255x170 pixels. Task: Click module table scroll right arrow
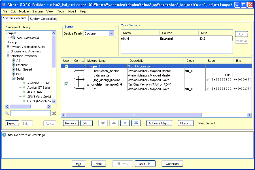click(x=249, y=115)
